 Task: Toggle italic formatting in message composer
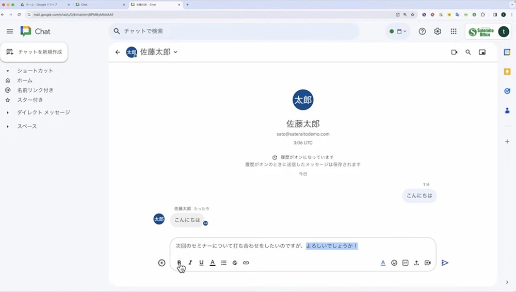[190, 263]
